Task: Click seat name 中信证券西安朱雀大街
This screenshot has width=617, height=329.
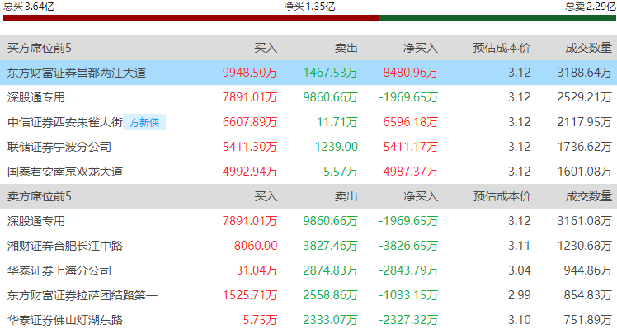Action: [65, 122]
